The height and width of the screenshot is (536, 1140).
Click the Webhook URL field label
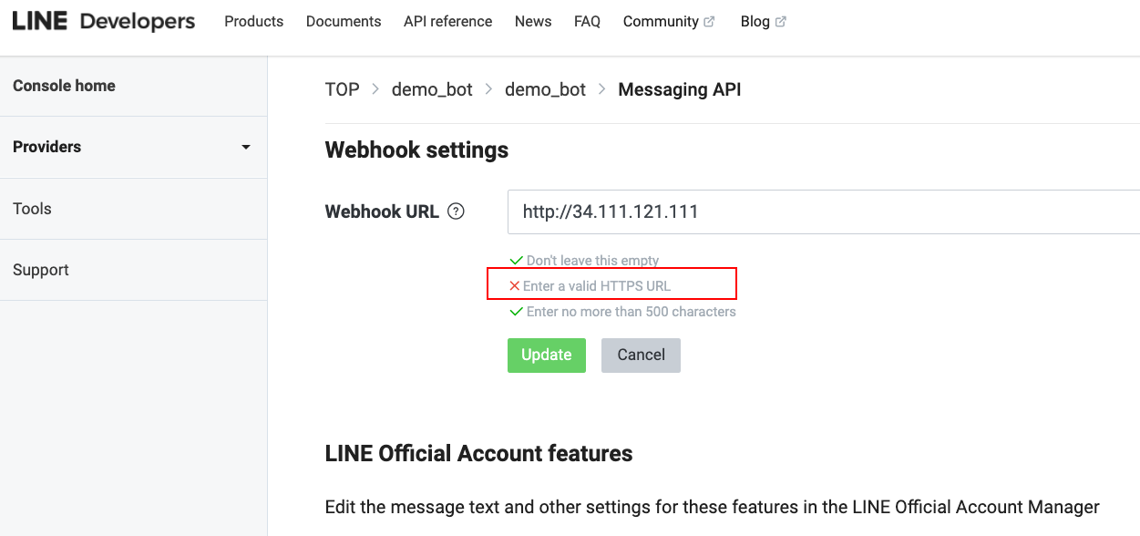(x=382, y=211)
